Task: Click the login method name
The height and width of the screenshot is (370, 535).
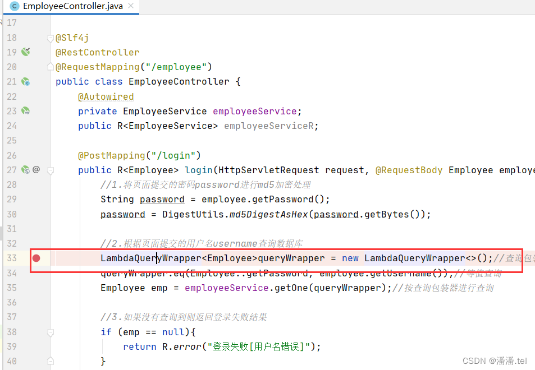Action: click(x=199, y=170)
